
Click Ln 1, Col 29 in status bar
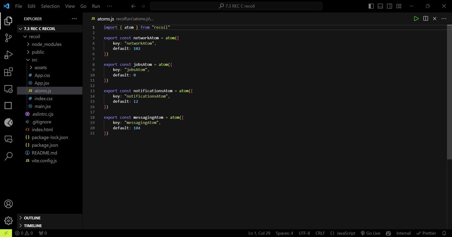coord(260,233)
